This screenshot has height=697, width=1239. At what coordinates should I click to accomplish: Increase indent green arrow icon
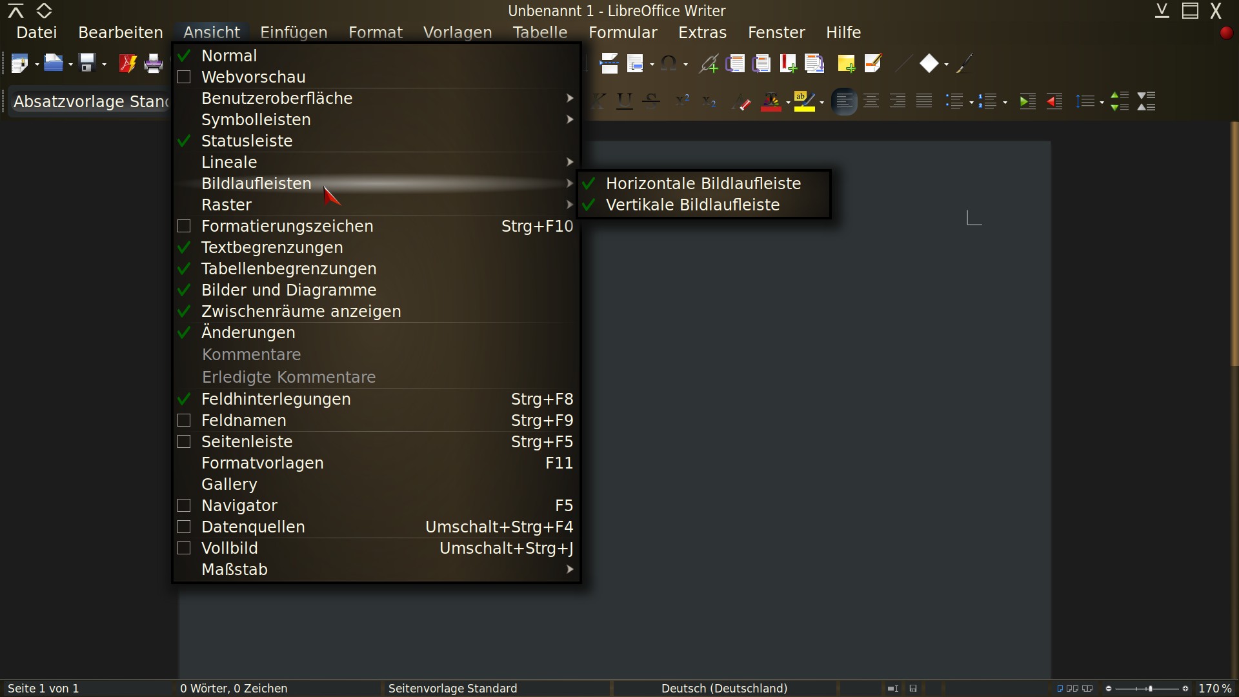(1028, 101)
